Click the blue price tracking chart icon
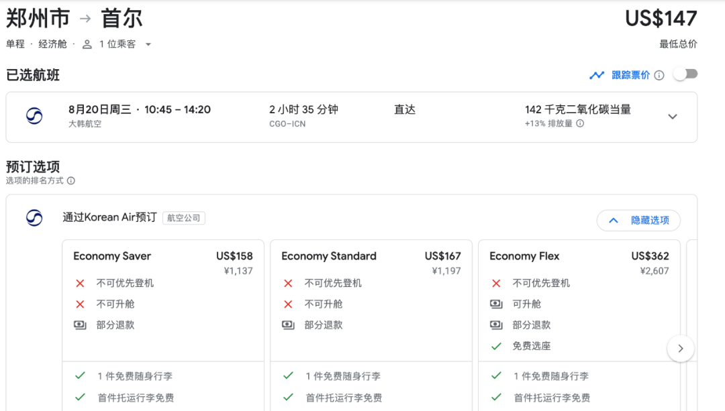Viewport: 725px width, 411px height. click(x=597, y=75)
